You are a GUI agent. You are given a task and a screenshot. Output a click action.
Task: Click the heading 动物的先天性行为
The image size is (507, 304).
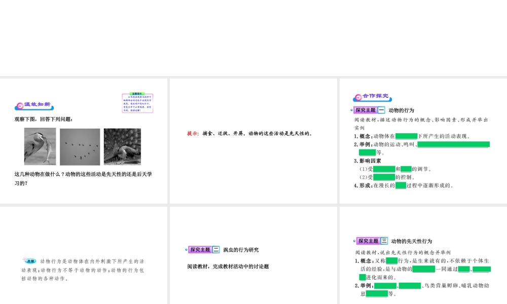(412, 241)
